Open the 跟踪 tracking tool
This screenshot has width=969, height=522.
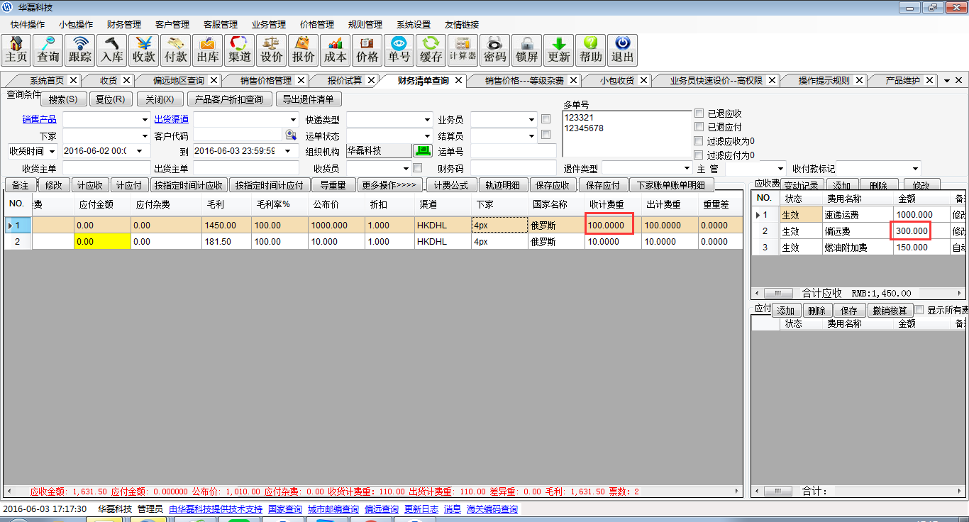[80, 50]
